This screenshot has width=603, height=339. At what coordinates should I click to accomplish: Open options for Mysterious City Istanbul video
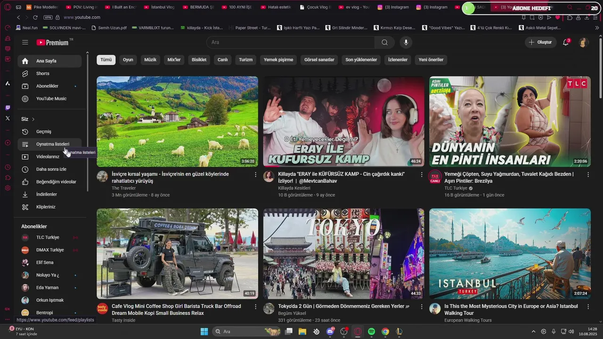588,307
